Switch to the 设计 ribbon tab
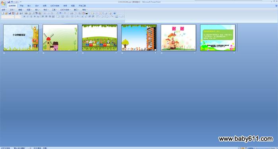The image size is (278, 149). point(37,6)
